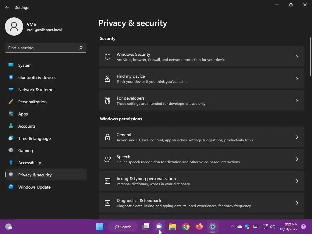Screen dimensions: 312x234
Task: Click the Settings gear taskbar icon
Action: pyautogui.click(x=212, y=227)
